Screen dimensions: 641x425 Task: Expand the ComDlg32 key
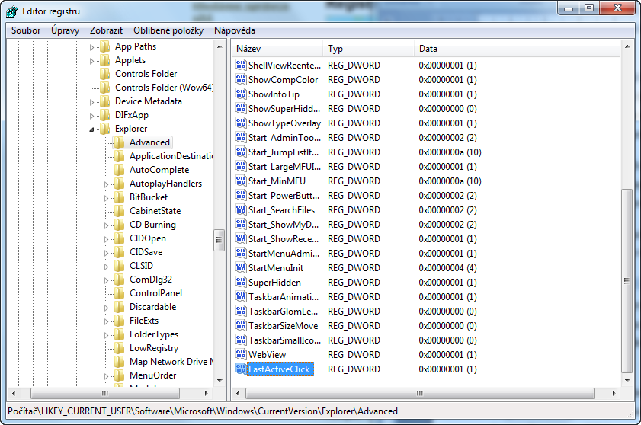tap(106, 280)
